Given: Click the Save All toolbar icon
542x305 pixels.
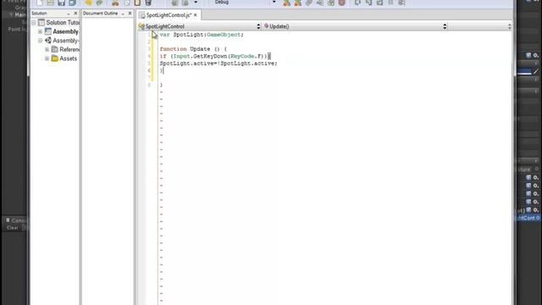Looking at the screenshot, I should [72, 3].
